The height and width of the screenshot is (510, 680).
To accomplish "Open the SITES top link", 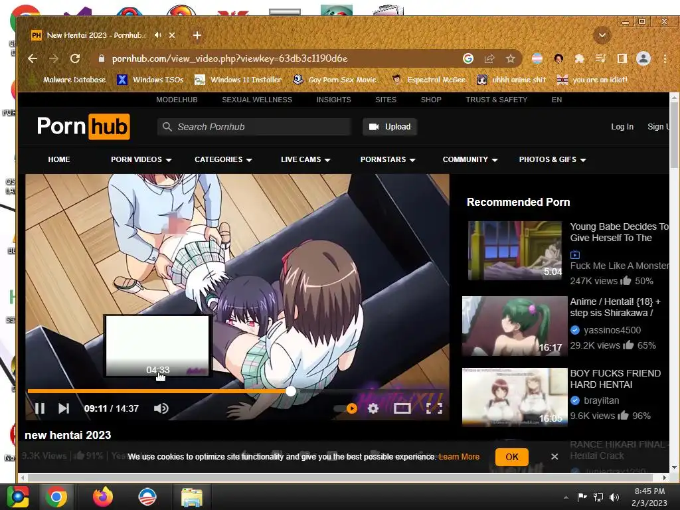I will coord(386,100).
